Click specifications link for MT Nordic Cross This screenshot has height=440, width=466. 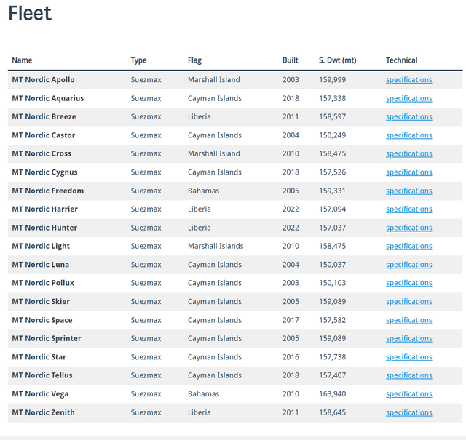click(x=409, y=153)
